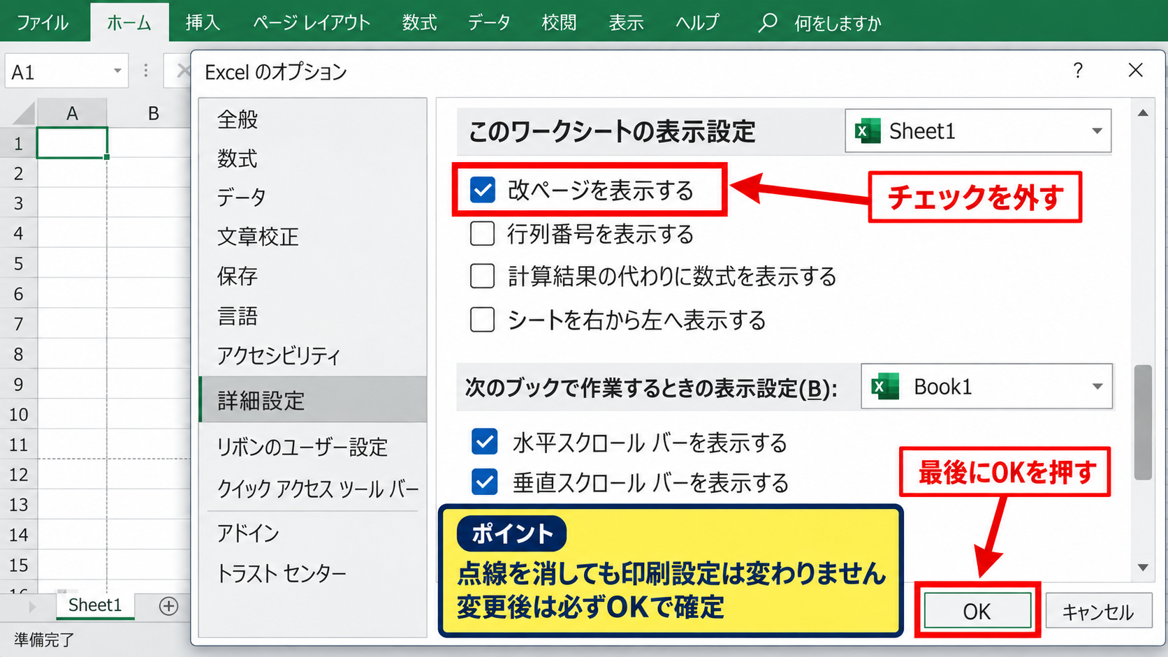This screenshot has height=657, width=1168.
Task: Switch to the 表示 ribbon tab
Action: pyautogui.click(x=626, y=22)
